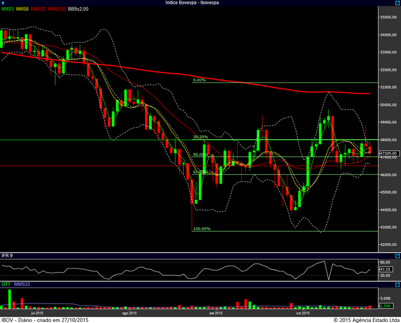Viewport: 401px width, 323px height.
Task: Click the 42000,00 price axis label
Action: pyautogui.click(x=388, y=245)
